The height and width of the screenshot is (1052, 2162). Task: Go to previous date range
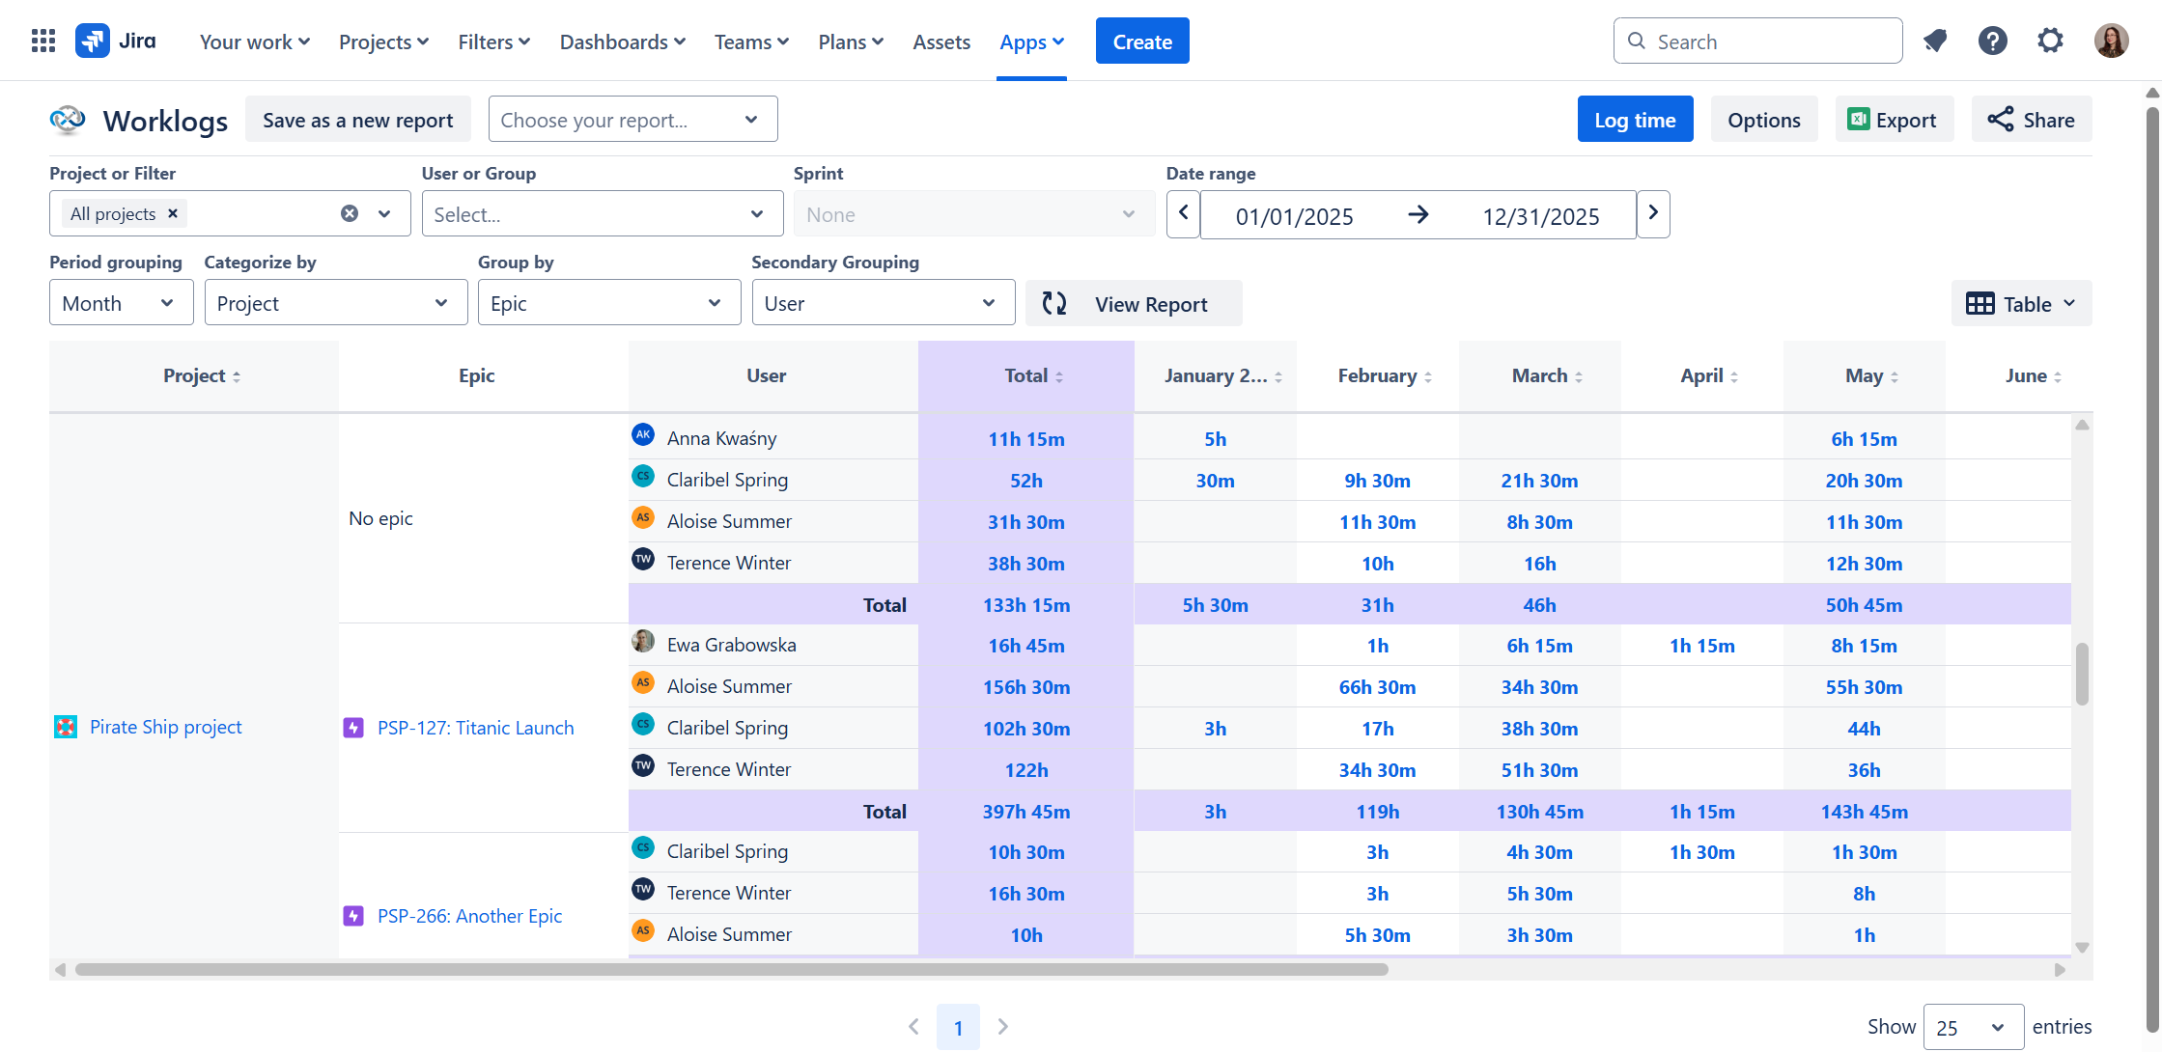(x=1183, y=213)
